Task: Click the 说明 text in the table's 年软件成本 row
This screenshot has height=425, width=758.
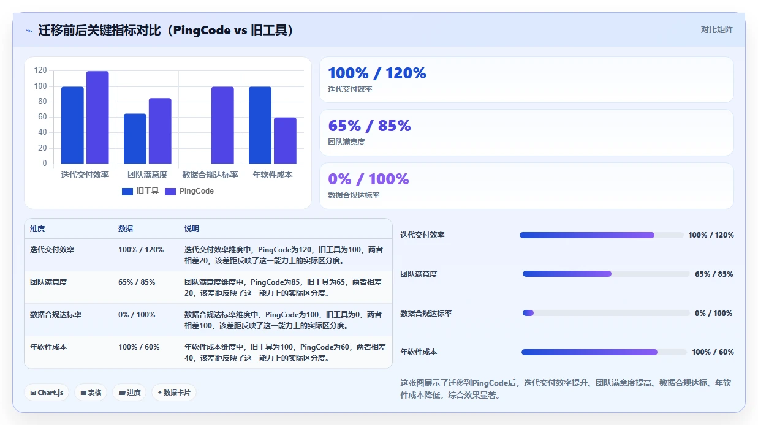Action: point(286,353)
